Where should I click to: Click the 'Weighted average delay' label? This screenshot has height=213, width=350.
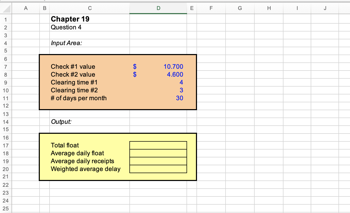86,169
